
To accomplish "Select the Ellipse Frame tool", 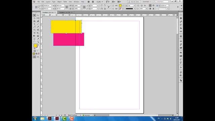I will [x=34, y=30].
